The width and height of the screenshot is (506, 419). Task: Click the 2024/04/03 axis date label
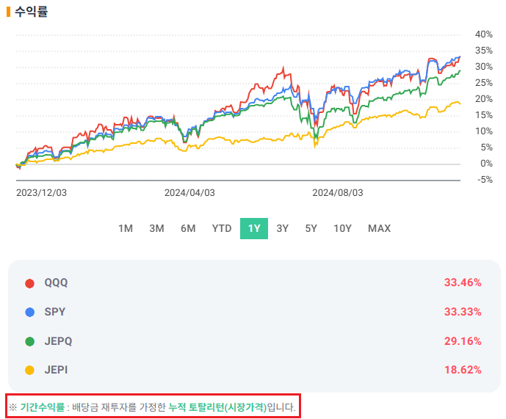click(189, 192)
